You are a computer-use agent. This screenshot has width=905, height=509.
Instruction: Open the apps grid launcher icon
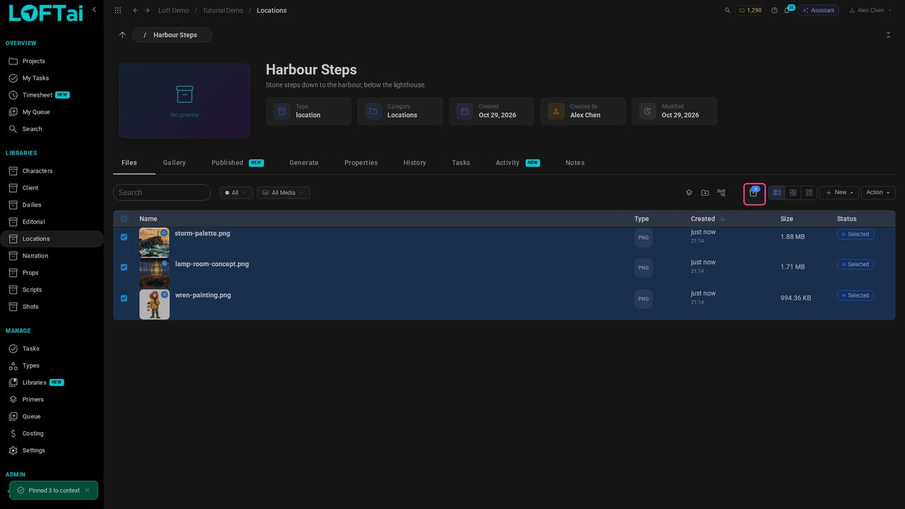tap(117, 11)
